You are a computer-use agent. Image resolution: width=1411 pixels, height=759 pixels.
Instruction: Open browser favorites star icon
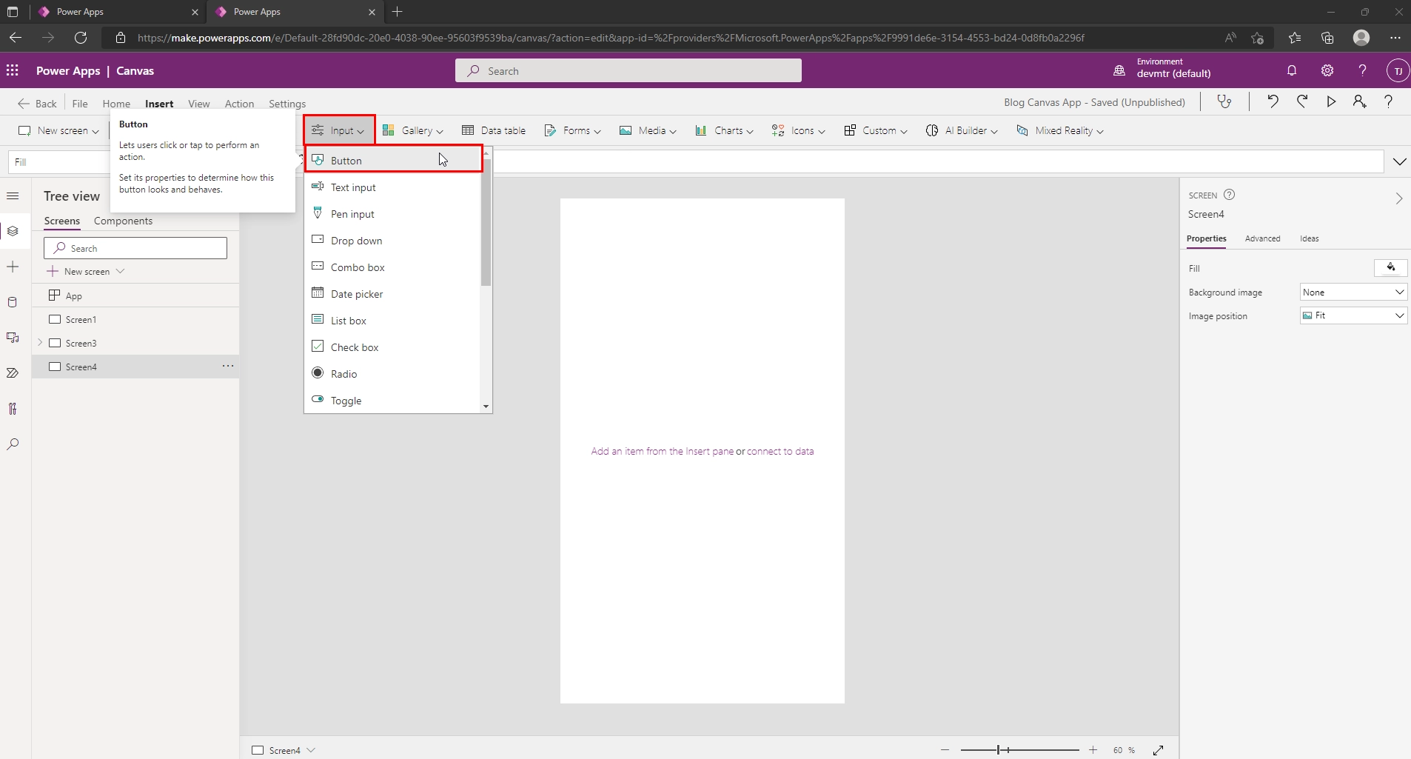(x=1294, y=38)
